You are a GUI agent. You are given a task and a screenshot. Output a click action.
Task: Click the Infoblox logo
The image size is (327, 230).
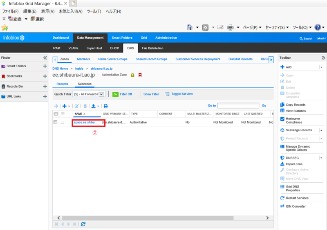pyautogui.click(x=14, y=38)
